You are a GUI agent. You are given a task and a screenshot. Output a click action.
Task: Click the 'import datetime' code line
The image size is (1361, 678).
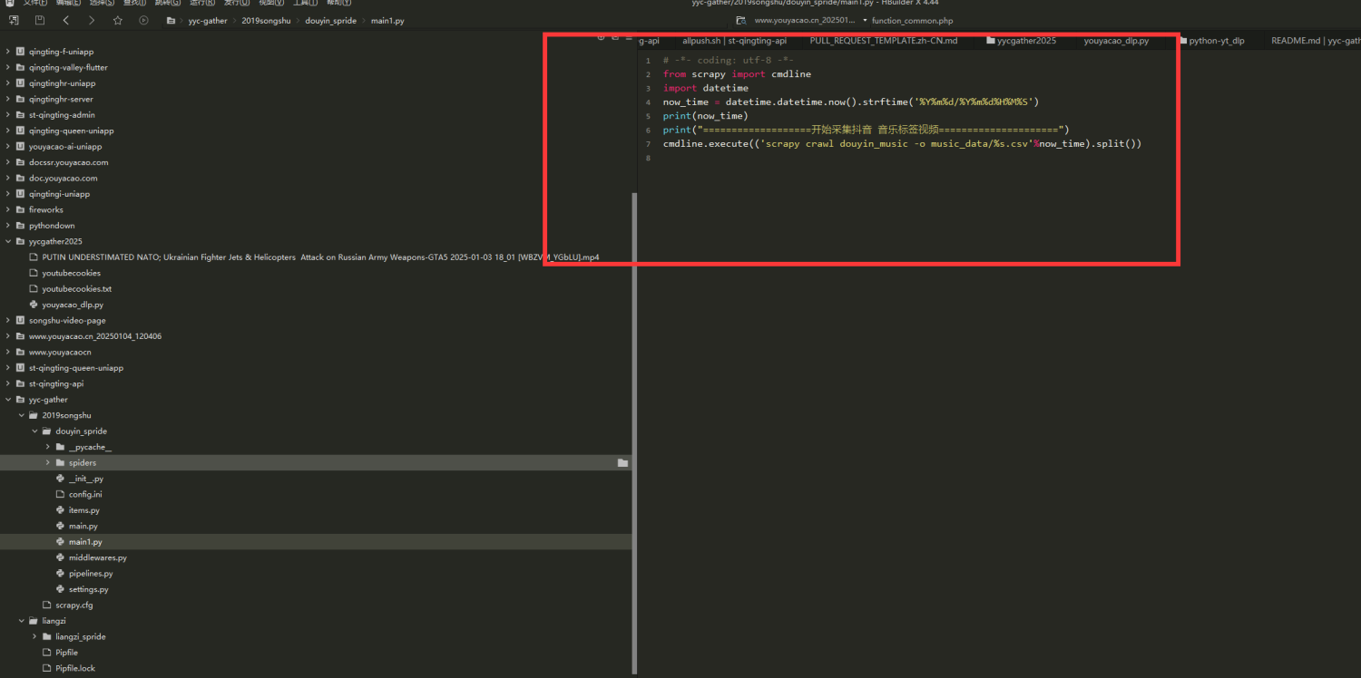tap(706, 88)
